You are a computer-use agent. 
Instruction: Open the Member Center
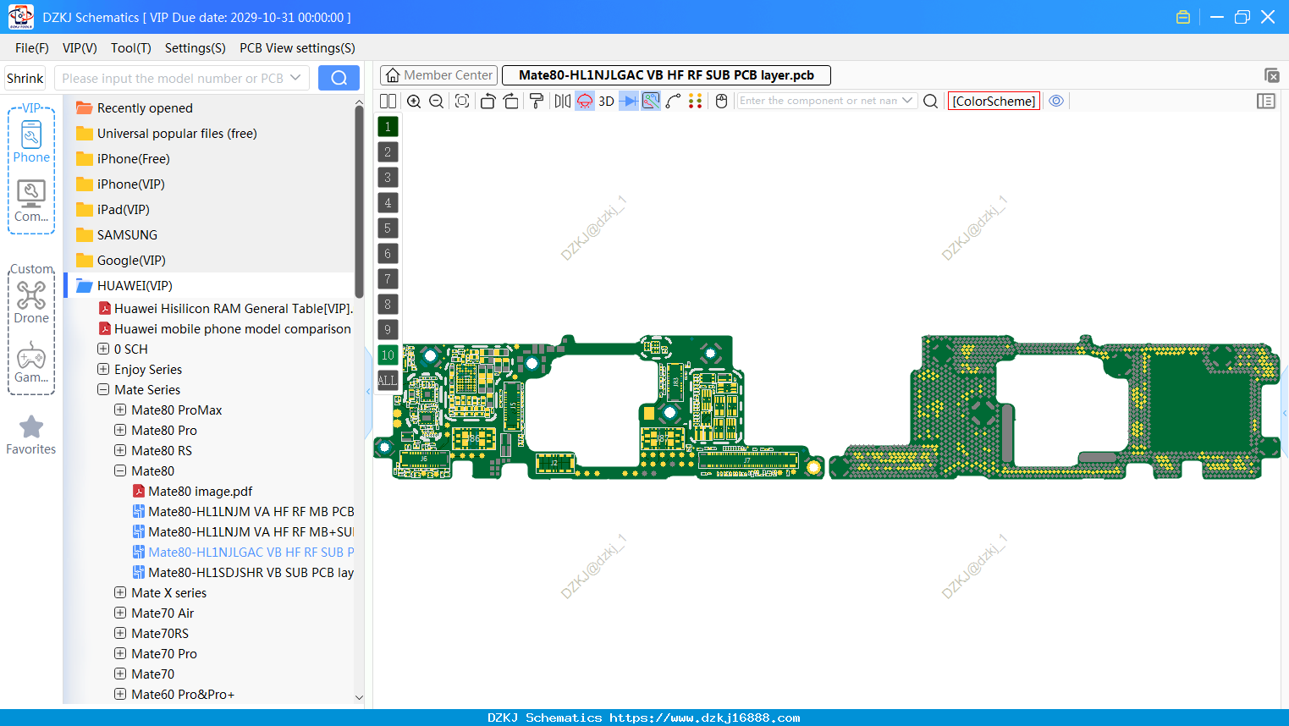(439, 75)
